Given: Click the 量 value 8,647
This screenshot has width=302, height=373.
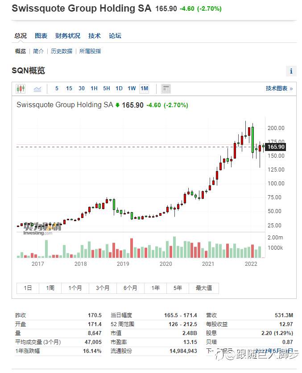Looking at the screenshot, I should click(95, 333).
